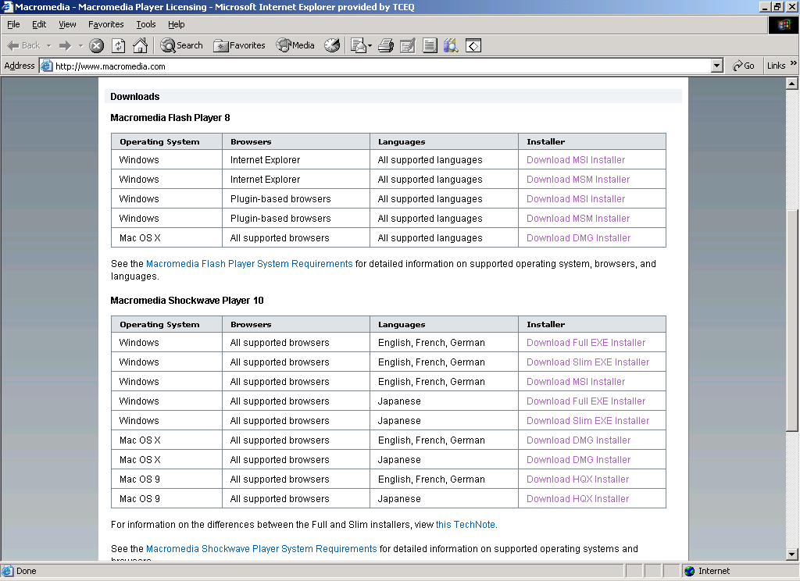Click the Back navigation button

[23, 45]
